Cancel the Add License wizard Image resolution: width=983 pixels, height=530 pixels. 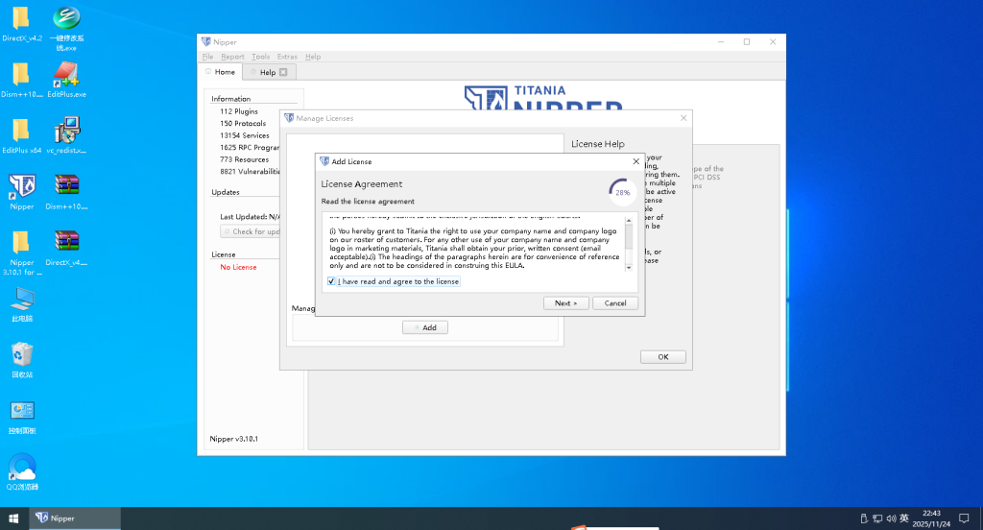coord(615,302)
